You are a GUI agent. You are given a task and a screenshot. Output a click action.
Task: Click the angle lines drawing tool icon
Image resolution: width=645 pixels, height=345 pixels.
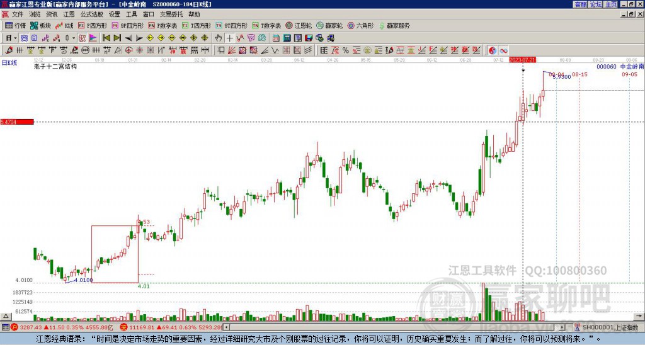pyautogui.click(x=265, y=50)
